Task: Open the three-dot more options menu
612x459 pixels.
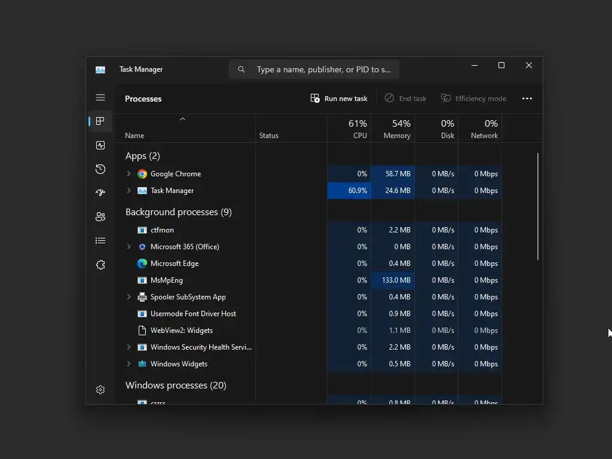Action: (527, 99)
